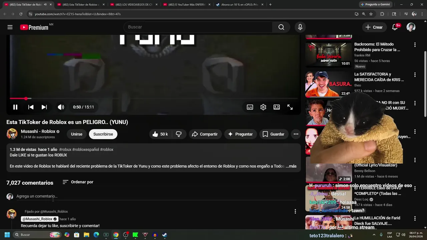The image size is (427, 240).
Task: Switch to Ahorra un 10 % en OPUS tab
Action: (240, 5)
